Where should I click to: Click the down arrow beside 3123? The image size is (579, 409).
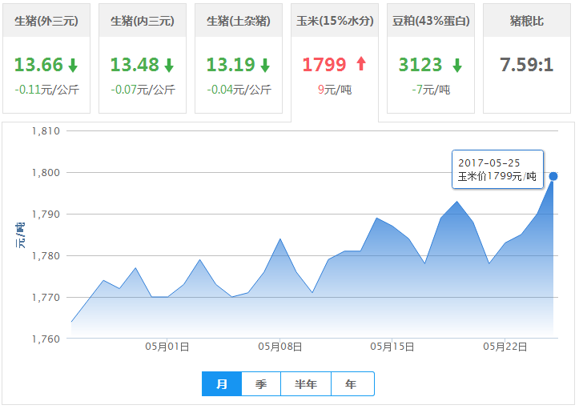[457, 65]
